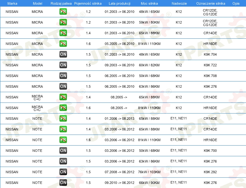Viewport: 246px width, 188px height.
Task: Click the power value 66kW / 90KM
Action: 149,183
